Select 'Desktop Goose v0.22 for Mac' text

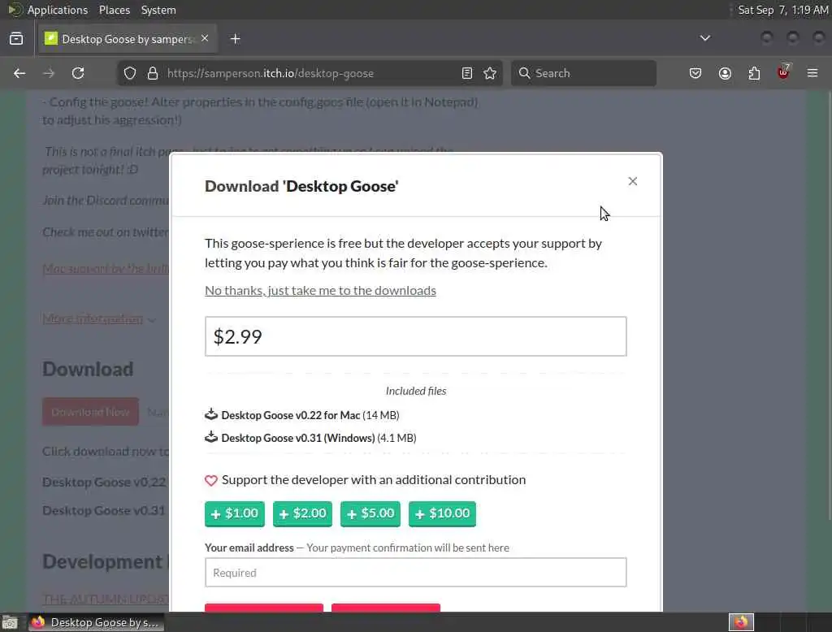pos(291,415)
